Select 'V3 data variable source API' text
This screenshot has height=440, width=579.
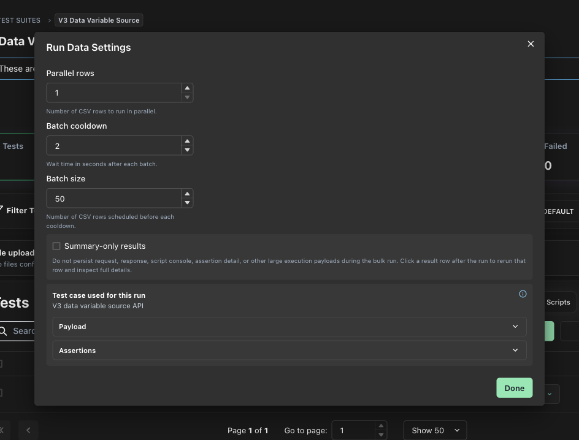tap(98, 306)
